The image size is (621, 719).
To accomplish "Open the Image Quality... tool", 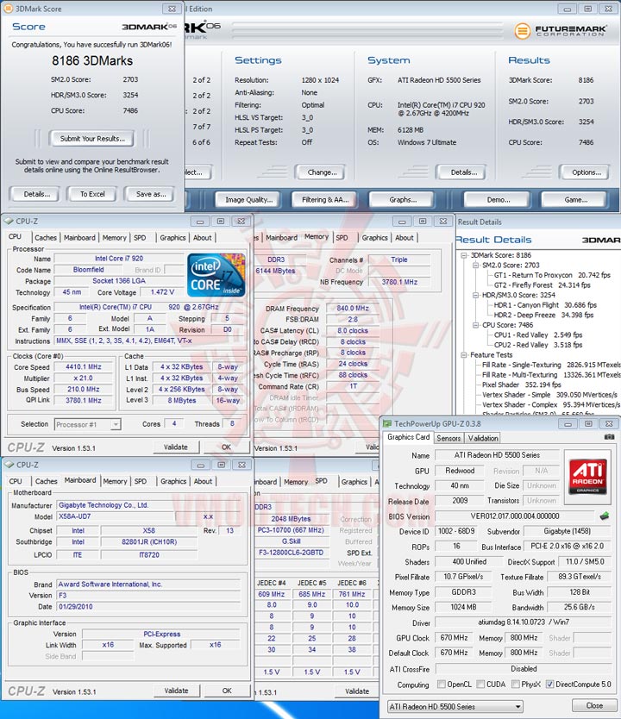I will coord(248,200).
